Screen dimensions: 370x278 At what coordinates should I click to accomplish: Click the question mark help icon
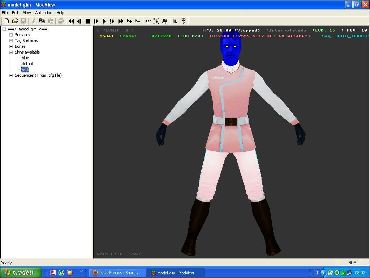point(183,21)
